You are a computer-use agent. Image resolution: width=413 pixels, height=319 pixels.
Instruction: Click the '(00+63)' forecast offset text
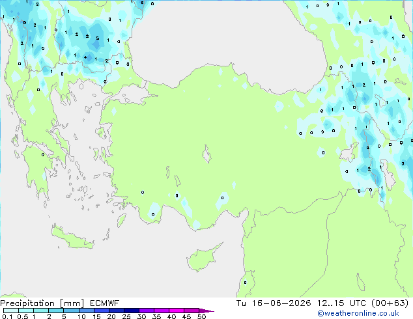[390, 303]
